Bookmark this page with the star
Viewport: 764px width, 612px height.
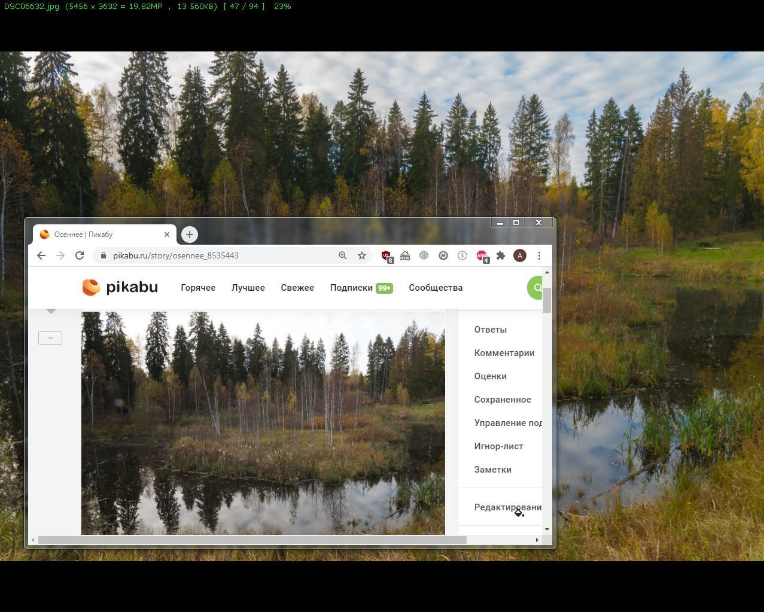pyautogui.click(x=362, y=255)
